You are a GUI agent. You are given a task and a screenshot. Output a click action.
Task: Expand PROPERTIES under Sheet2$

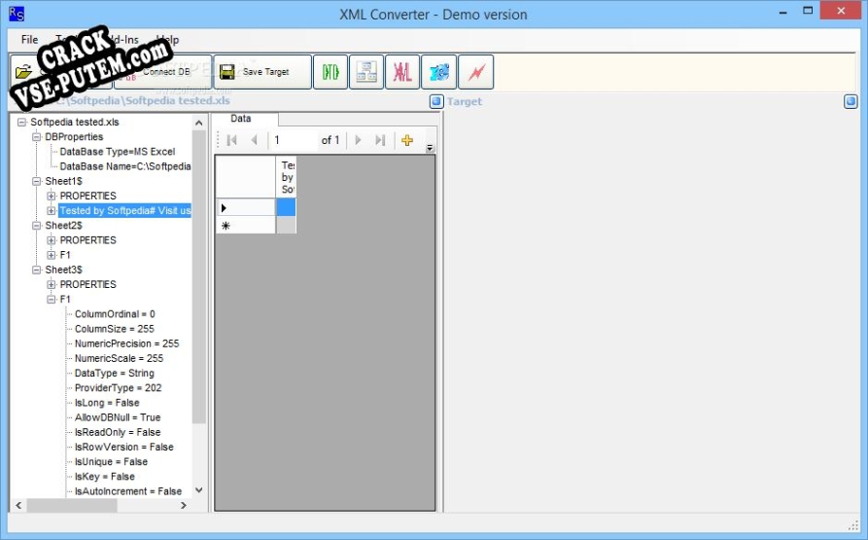[51, 240]
